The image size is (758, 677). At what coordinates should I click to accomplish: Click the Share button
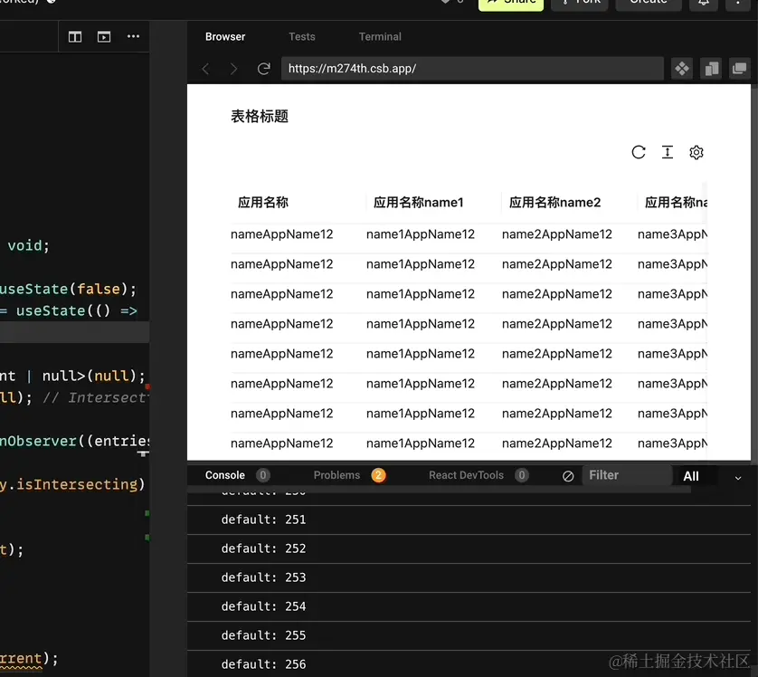[510, 3]
